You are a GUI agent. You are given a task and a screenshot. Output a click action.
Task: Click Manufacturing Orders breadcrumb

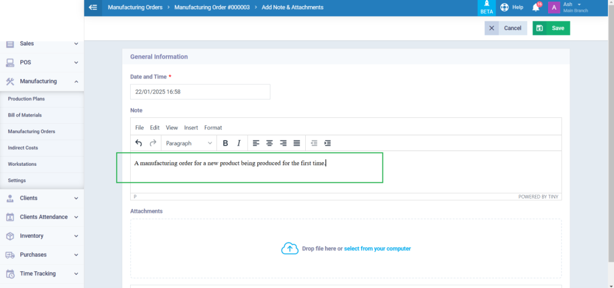(x=135, y=7)
